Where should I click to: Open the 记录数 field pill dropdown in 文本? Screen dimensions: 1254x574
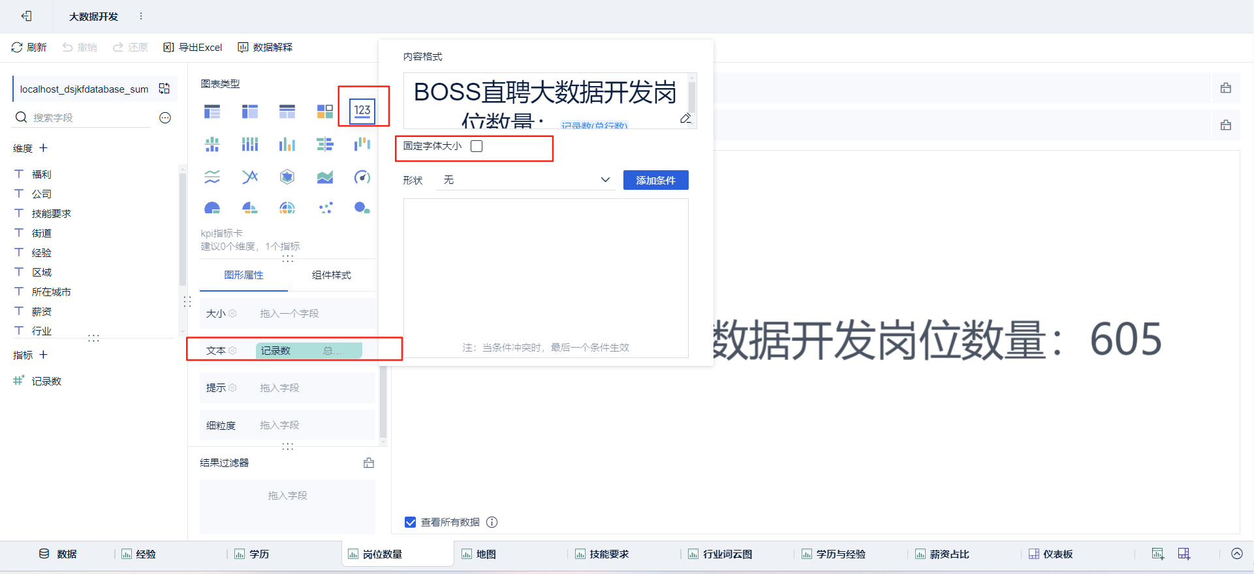pyautogui.click(x=309, y=351)
